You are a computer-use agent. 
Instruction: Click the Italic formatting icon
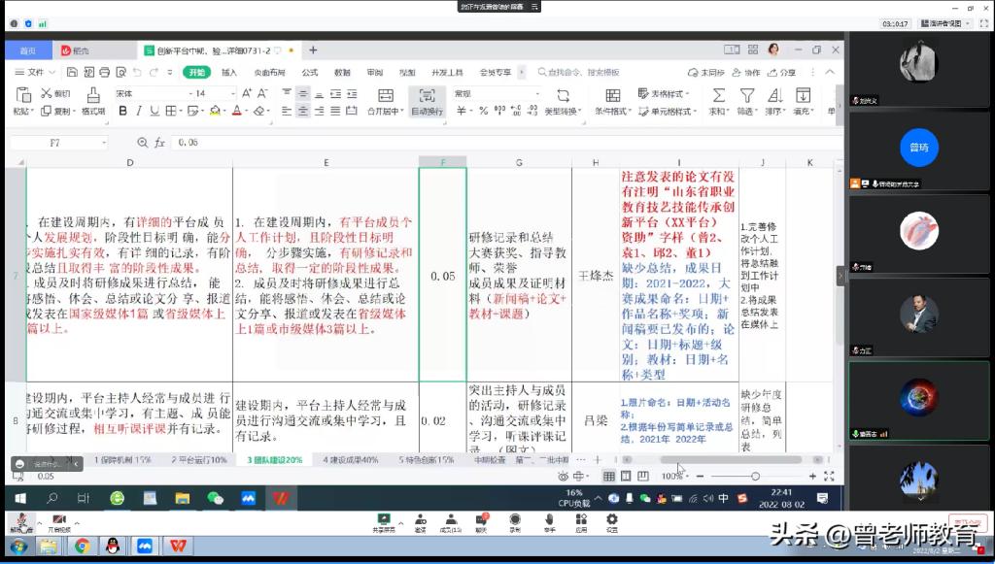[x=140, y=112]
